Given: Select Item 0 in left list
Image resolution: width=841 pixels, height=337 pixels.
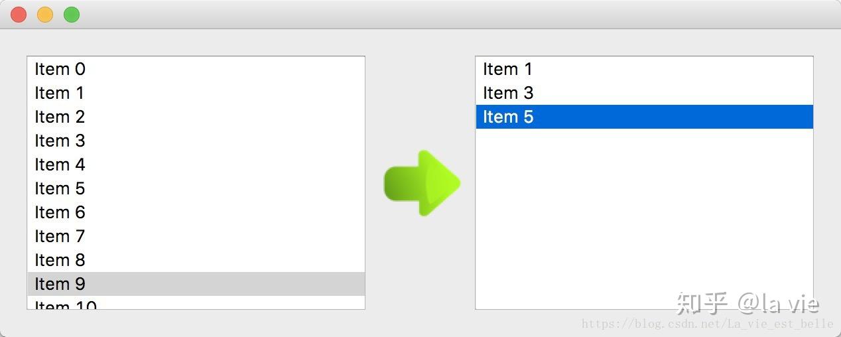Looking at the screenshot, I should [x=60, y=69].
